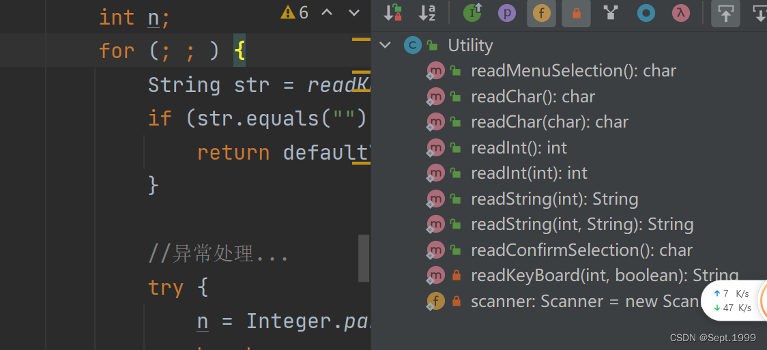Click the editor vertical scrollbar thumb
The image size is (767, 350).
364,258
